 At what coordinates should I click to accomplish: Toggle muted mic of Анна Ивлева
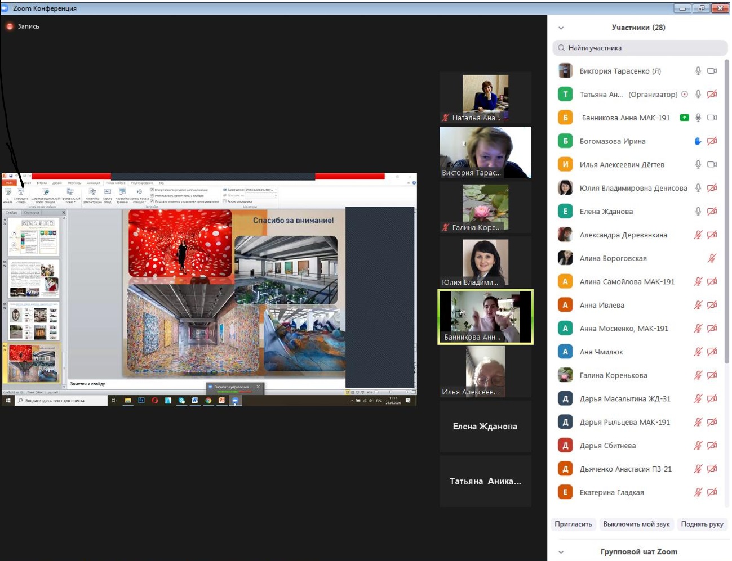tap(698, 305)
